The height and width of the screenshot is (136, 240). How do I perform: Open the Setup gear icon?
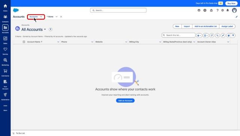[x=222, y=10]
